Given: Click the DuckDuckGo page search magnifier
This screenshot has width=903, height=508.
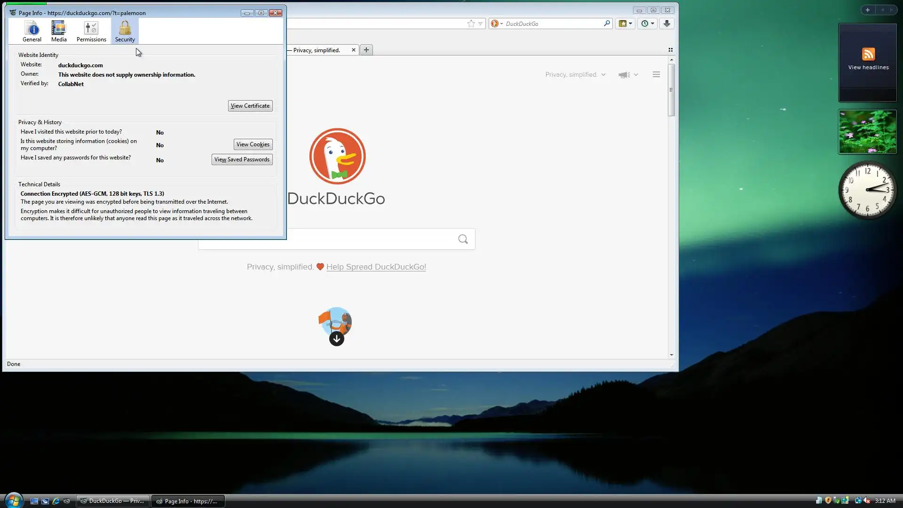Looking at the screenshot, I should tap(463, 239).
